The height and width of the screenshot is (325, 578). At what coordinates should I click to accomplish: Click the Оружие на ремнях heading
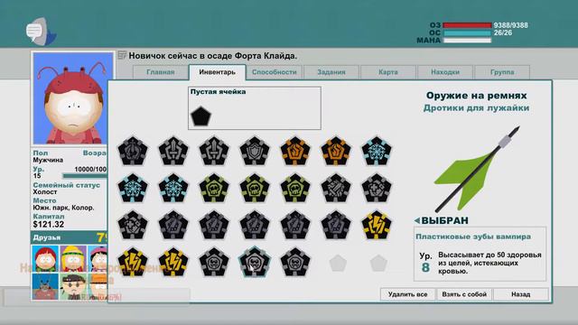(x=476, y=96)
